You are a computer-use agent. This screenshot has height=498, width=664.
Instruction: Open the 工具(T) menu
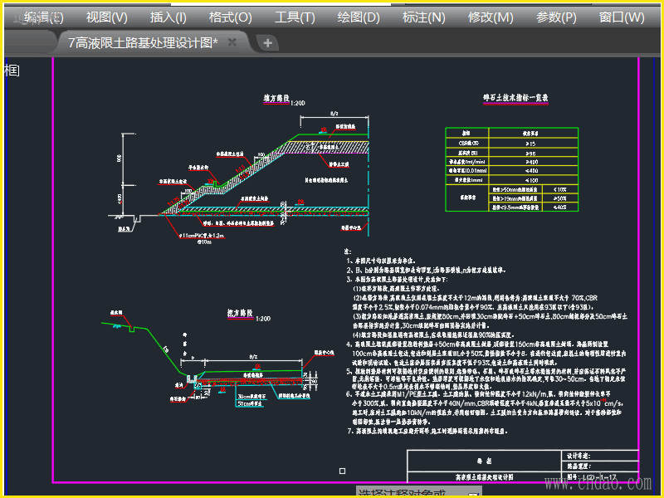pyautogui.click(x=295, y=17)
